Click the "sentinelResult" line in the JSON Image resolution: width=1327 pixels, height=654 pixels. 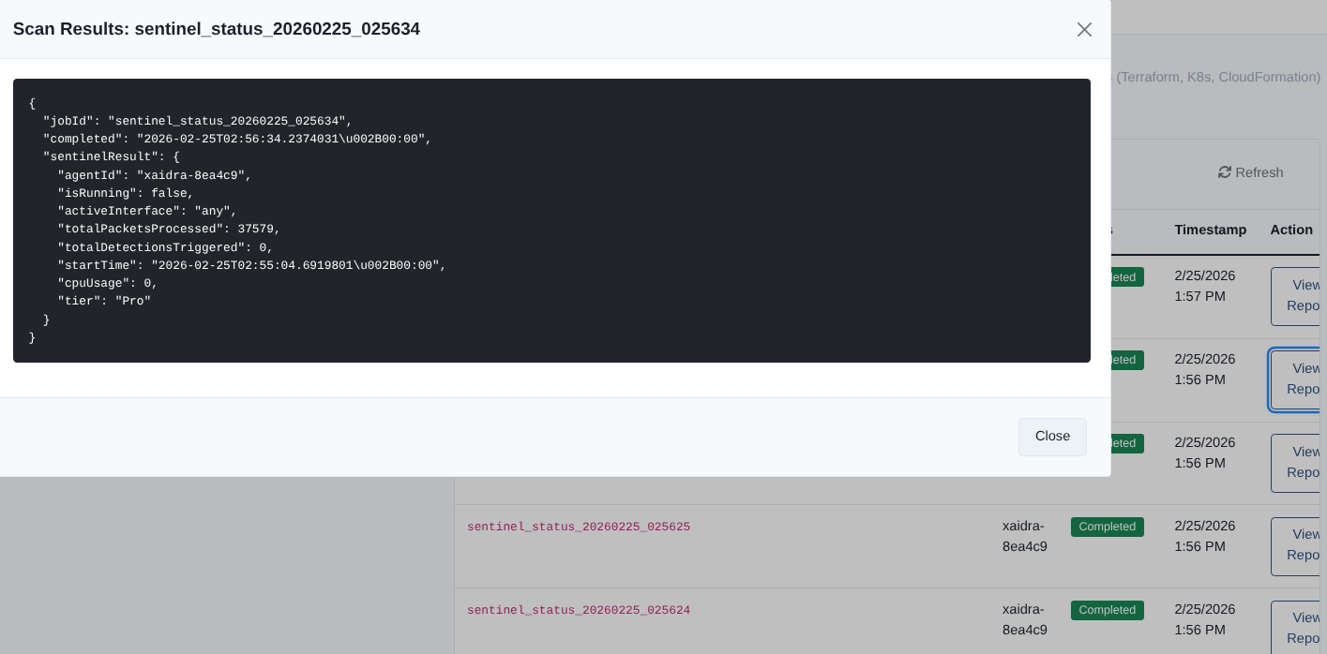pyautogui.click(x=111, y=156)
